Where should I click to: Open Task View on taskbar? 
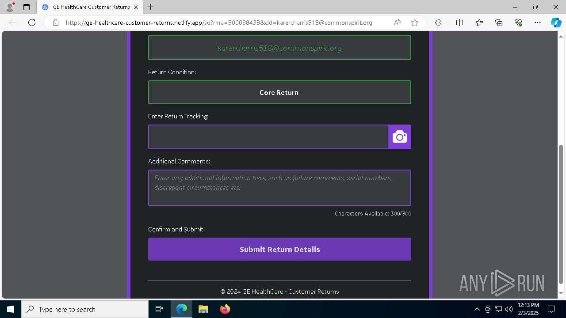[159, 309]
